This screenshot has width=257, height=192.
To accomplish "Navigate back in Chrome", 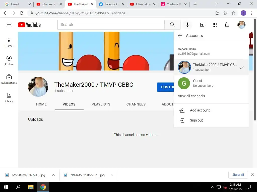I will click(6, 13).
